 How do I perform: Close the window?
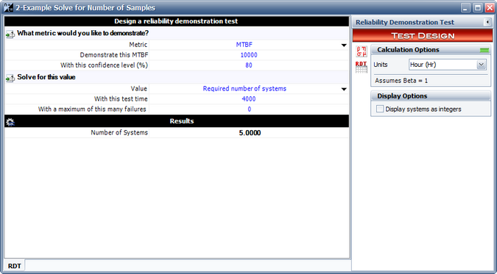tap(490, 7)
